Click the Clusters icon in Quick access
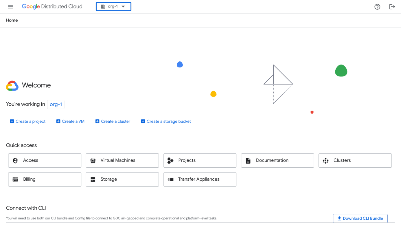The image size is (401, 229). (325, 160)
